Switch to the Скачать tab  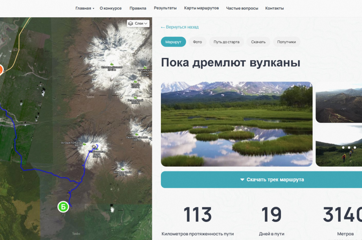[x=259, y=42]
